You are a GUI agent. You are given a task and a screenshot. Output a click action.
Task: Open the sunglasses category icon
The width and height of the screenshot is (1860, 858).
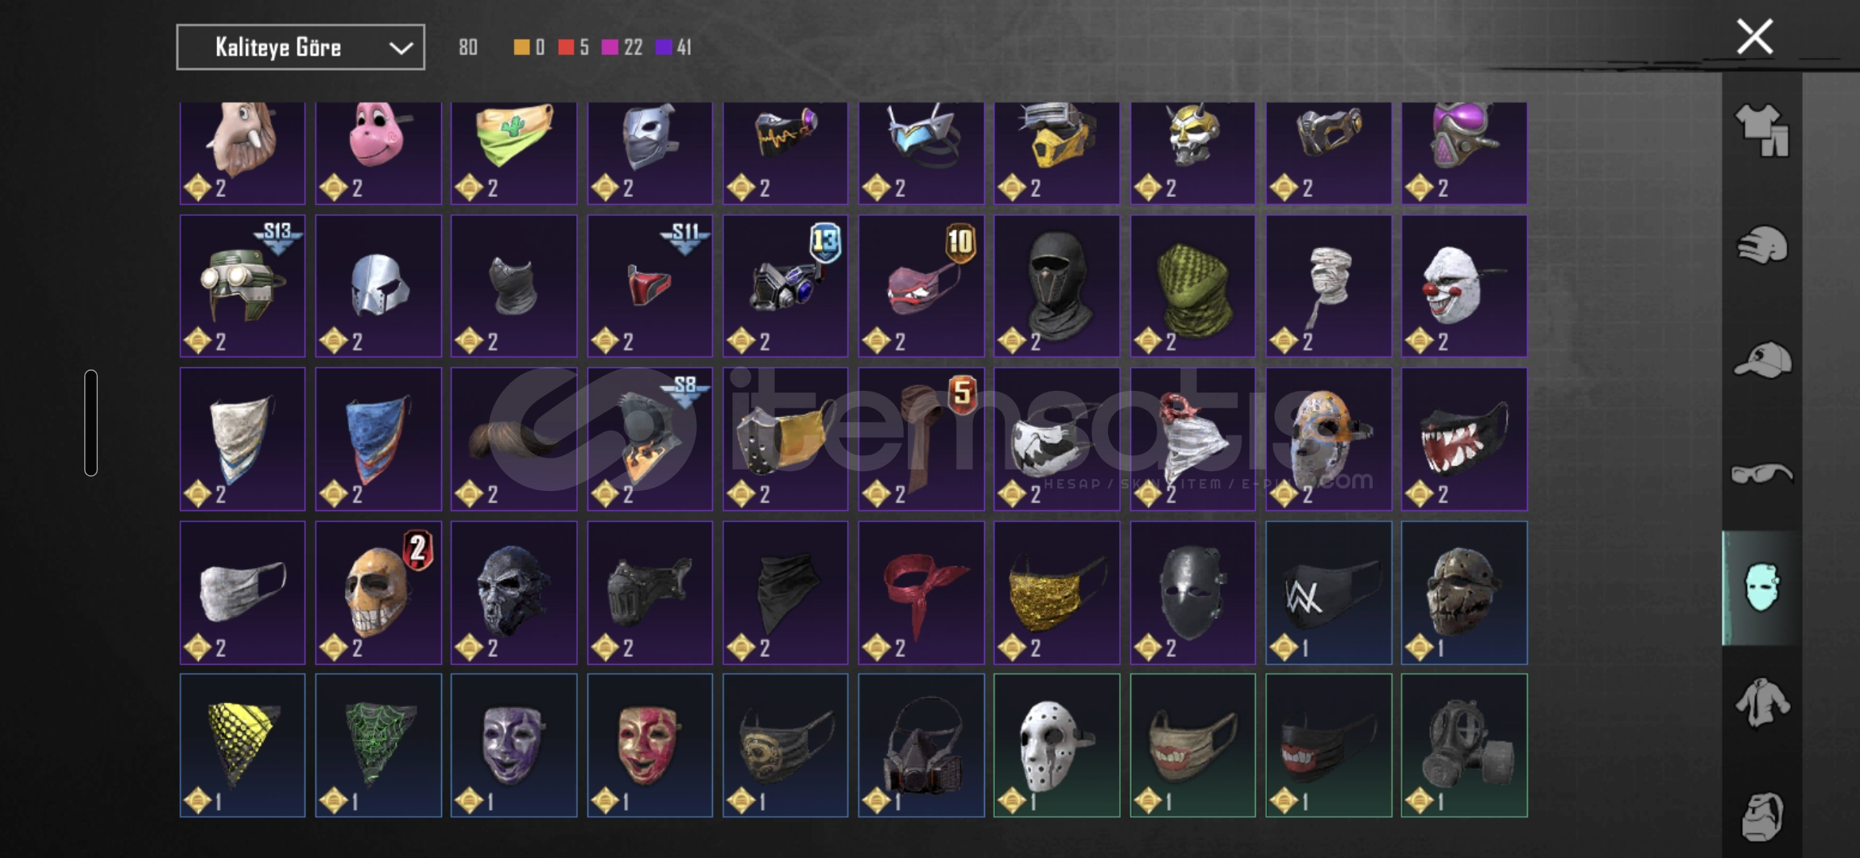point(1762,474)
